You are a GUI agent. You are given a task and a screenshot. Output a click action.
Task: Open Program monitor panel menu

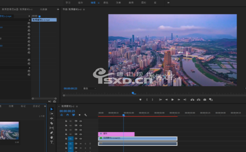(x=84, y=9)
